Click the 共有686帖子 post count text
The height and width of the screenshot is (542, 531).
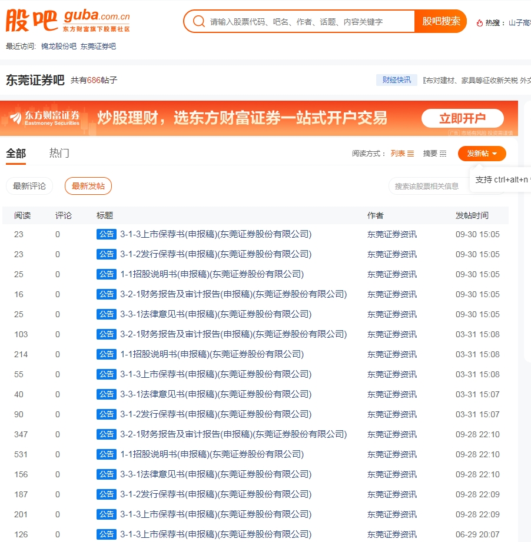pos(94,81)
